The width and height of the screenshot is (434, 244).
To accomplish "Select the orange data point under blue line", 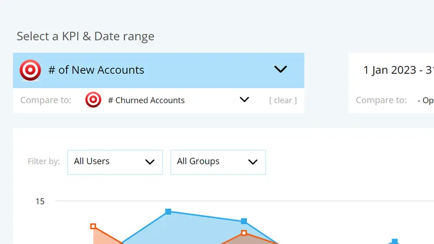I will pyautogui.click(x=244, y=233).
